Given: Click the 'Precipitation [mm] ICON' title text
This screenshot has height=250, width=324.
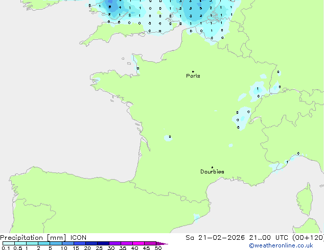Looking at the screenshot, I should [43, 238].
